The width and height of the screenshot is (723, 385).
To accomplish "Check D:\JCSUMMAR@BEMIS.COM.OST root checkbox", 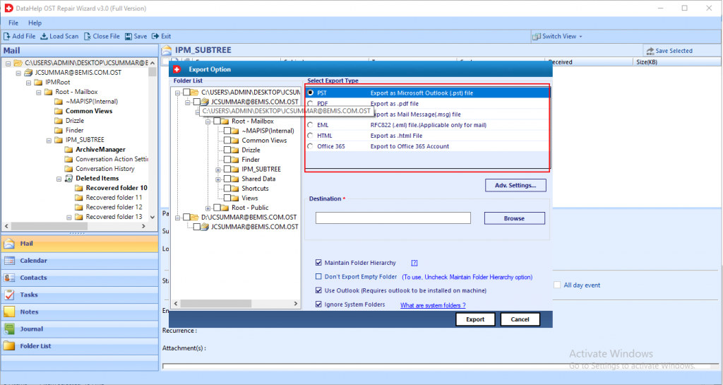I will pyautogui.click(x=186, y=217).
